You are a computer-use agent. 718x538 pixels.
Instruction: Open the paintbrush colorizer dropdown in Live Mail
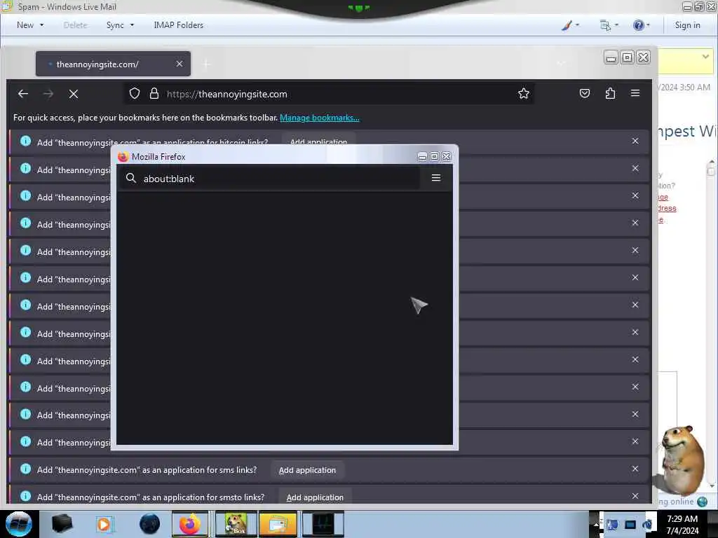point(570,25)
